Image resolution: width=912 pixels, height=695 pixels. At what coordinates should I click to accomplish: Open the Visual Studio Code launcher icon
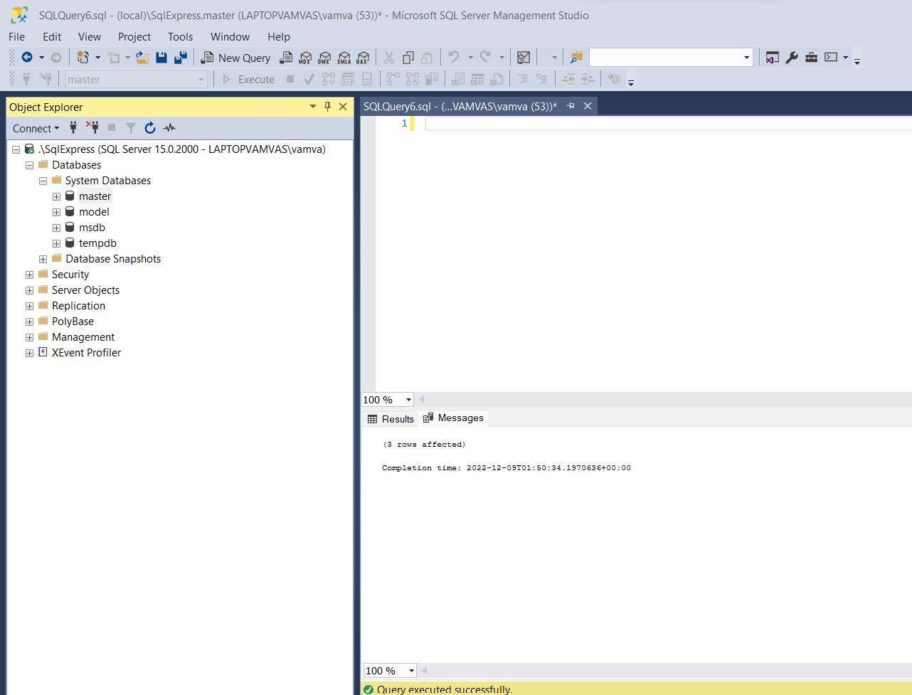point(771,58)
